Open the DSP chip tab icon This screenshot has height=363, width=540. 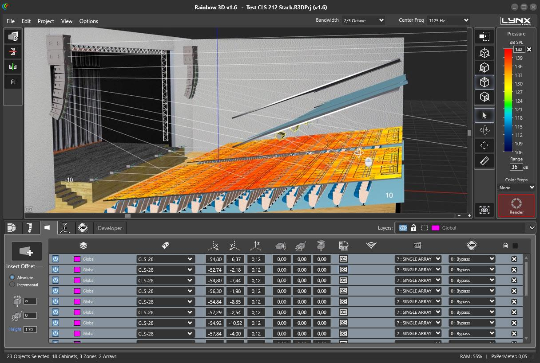83,228
